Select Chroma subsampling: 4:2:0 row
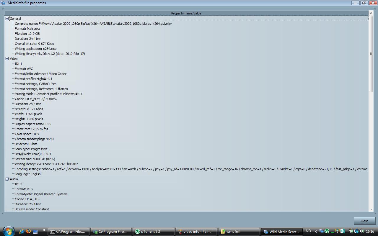Screen dimensions: 378x236 [34, 139]
